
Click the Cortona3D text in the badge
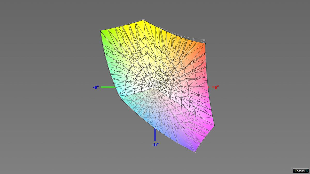pyautogui.click(x=303, y=171)
